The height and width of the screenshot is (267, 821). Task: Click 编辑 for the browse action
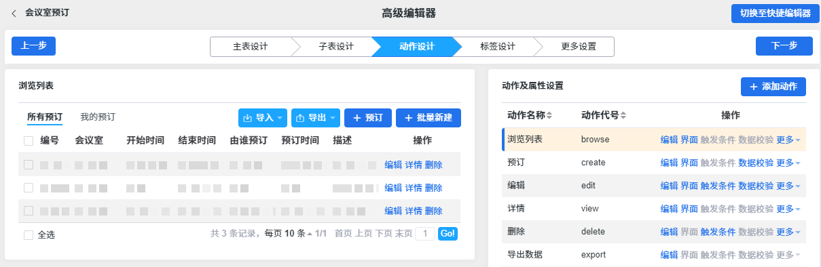tap(669, 140)
